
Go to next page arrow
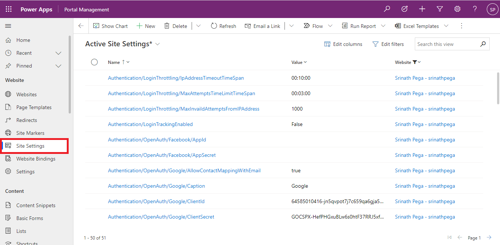(489, 238)
